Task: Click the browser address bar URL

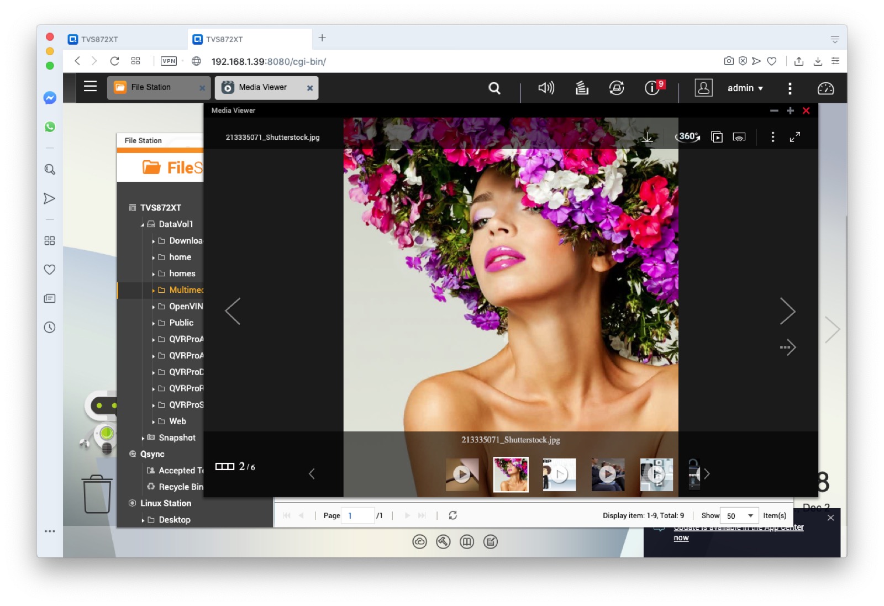Action: click(x=269, y=61)
